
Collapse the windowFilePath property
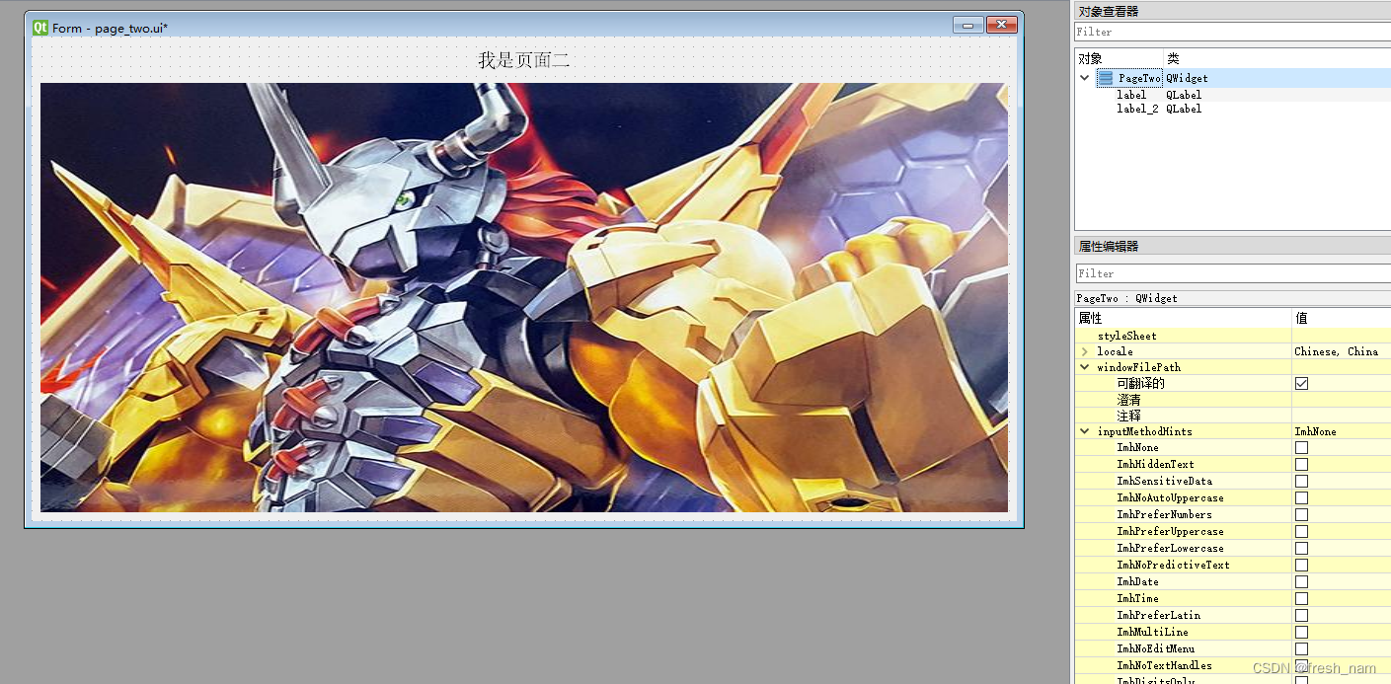coord(1085,367)
